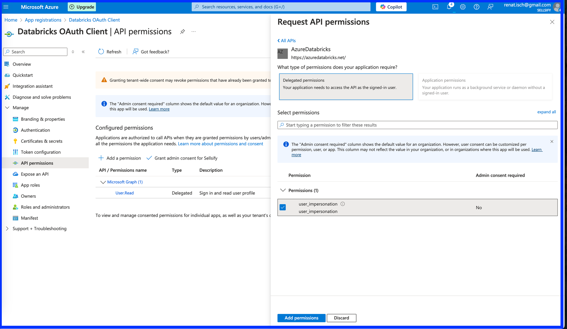Open Manifest in the sidebar
The height and width of the screenshot is (329, 567).
[29, 218]
